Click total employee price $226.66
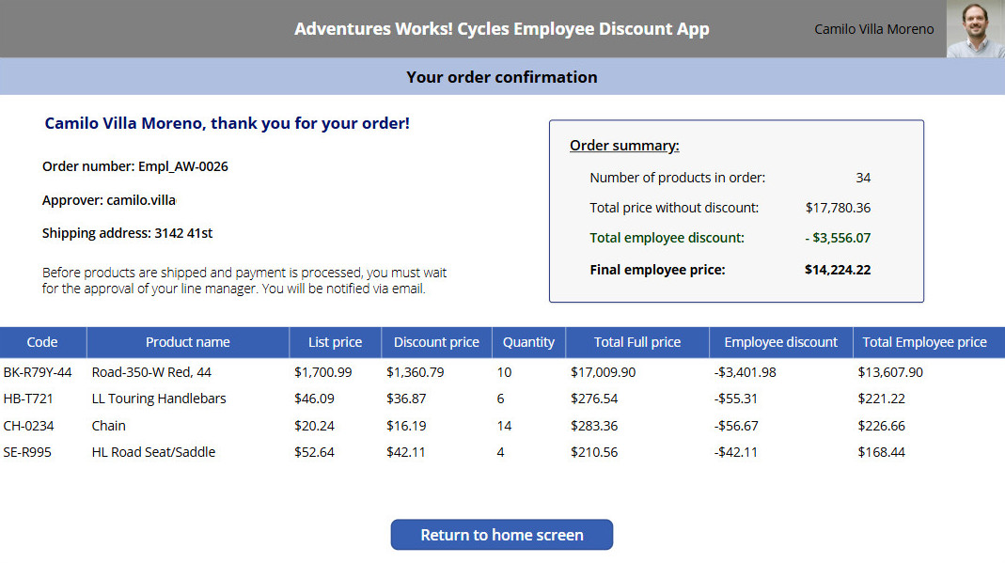 tap(881, 426)
